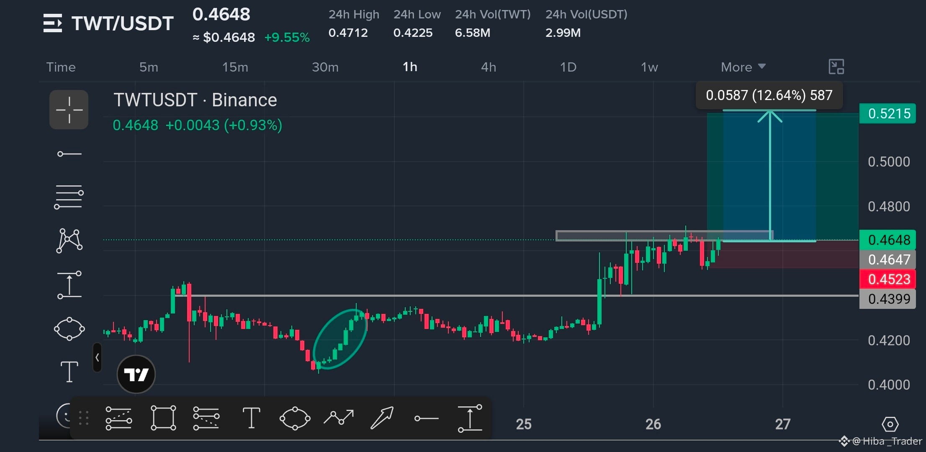Click the 24h High value 0.4712
926x452 pixels.
(x=348, y=33)
